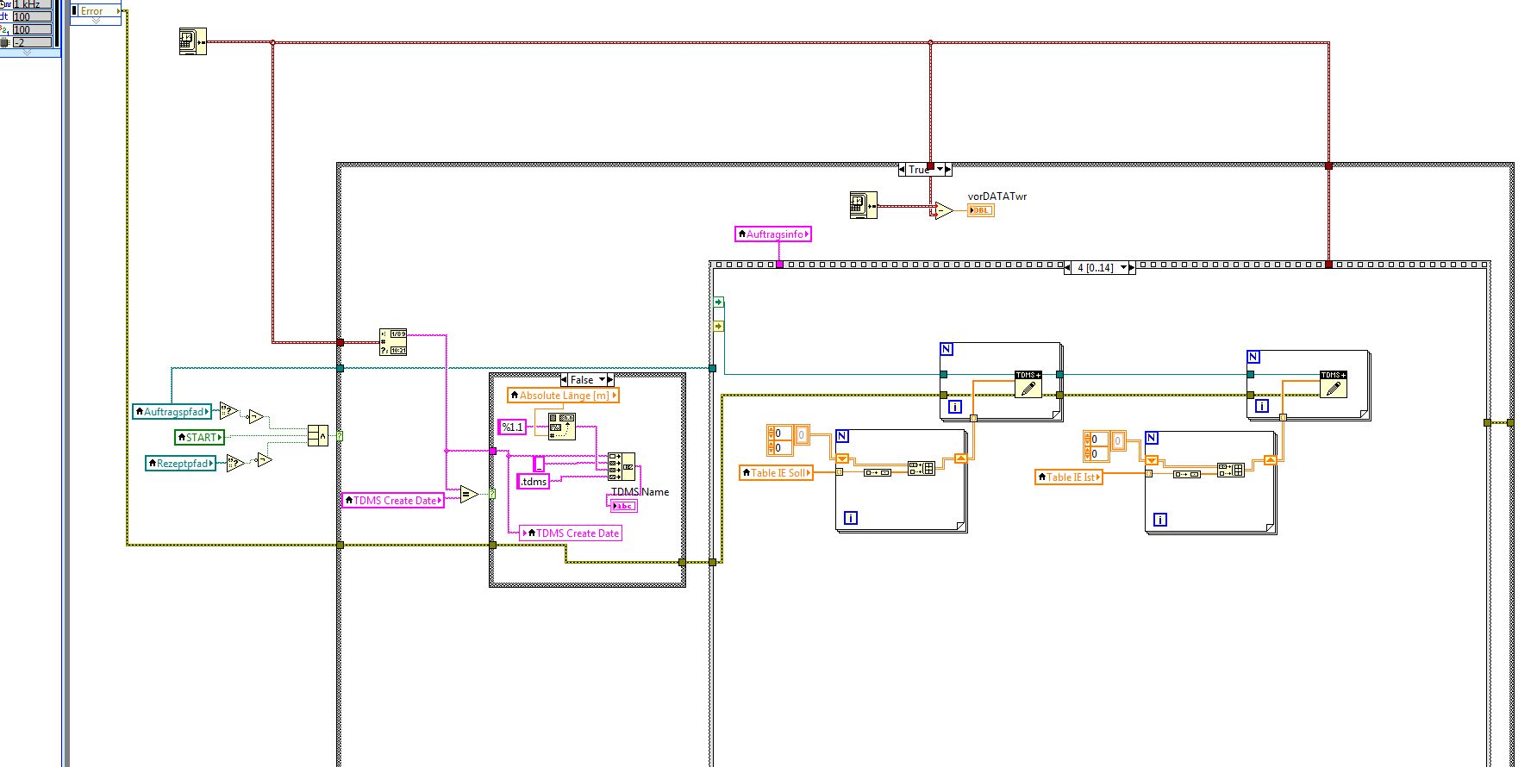Click the equals comparison node after TDMS Create Date

469,495
